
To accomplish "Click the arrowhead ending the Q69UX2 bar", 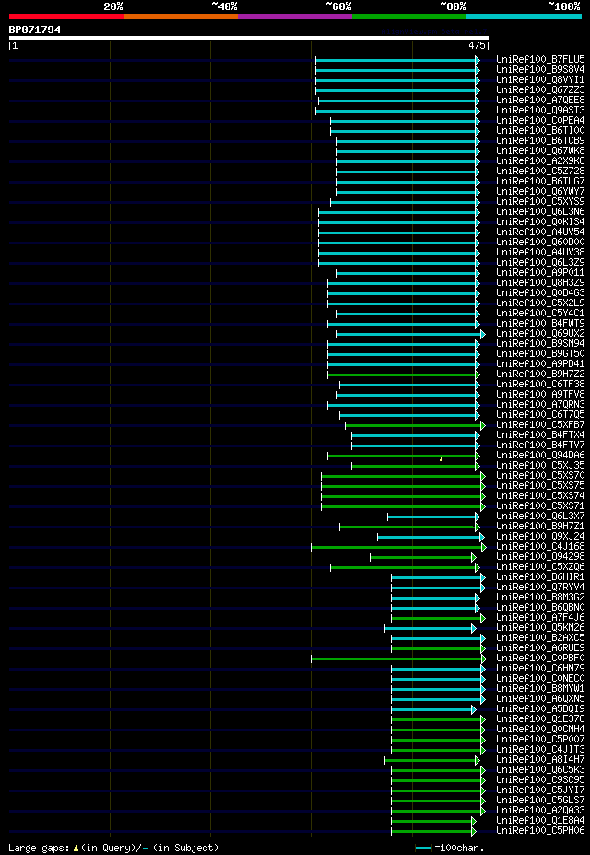I will (483, 334).
